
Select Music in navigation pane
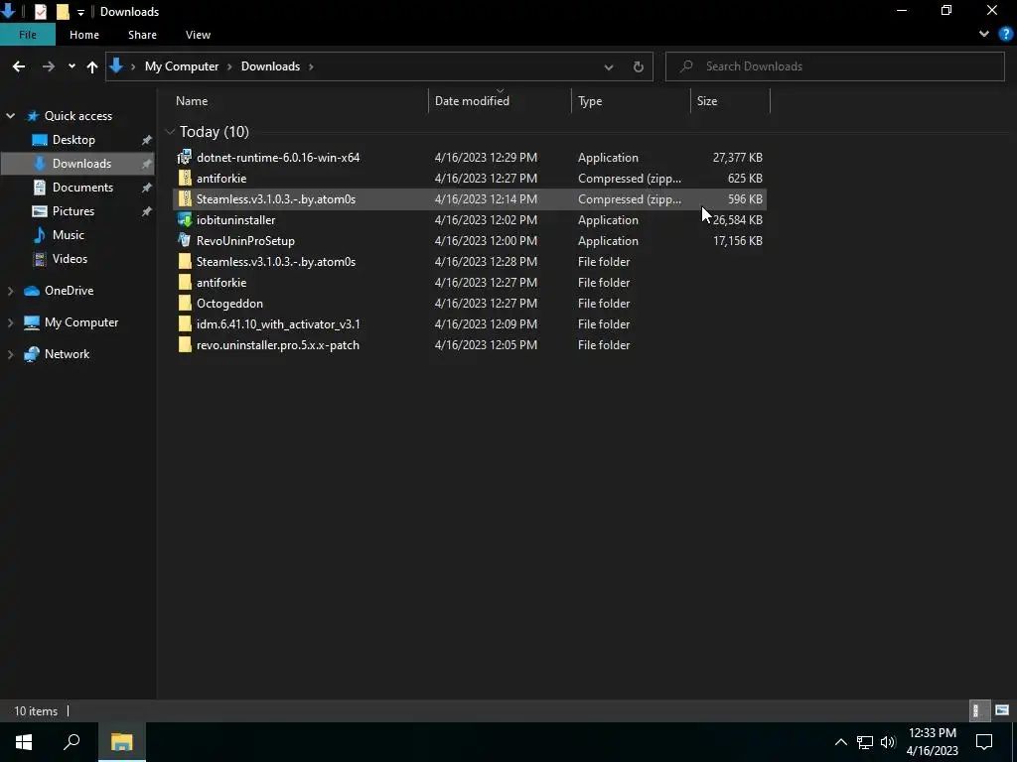click(69, 234)
